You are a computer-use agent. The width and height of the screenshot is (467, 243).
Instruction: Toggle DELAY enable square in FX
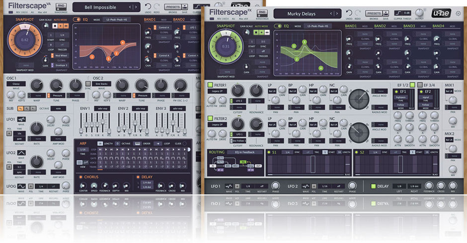pos(373,186)
